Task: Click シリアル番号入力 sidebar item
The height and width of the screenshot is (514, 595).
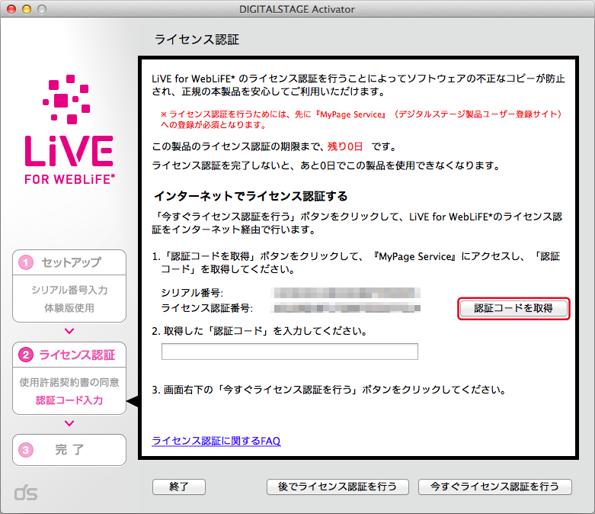Action: (69, 290)
